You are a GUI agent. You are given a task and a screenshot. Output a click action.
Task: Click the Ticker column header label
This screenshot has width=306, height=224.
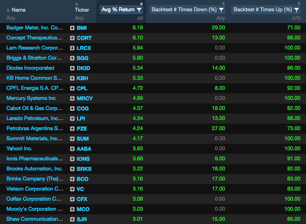82,10
